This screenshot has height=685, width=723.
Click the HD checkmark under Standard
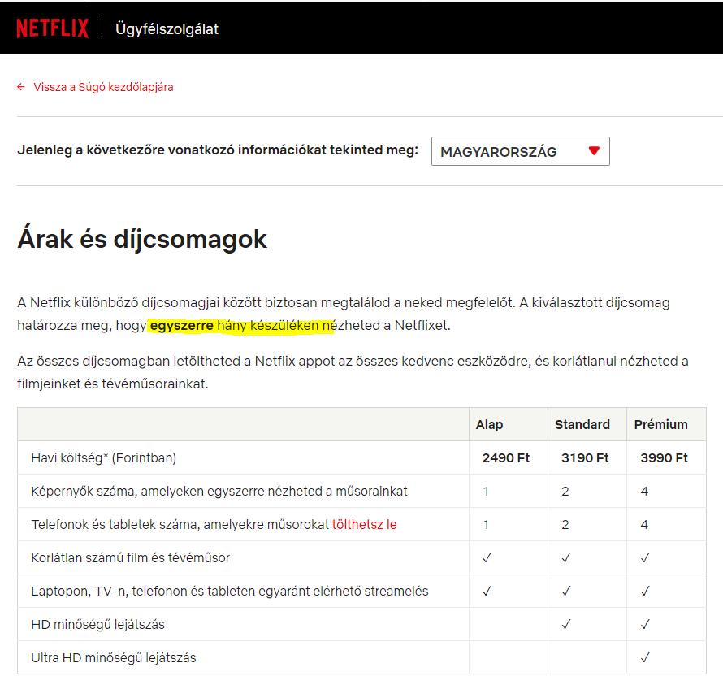tap(565, 624)
